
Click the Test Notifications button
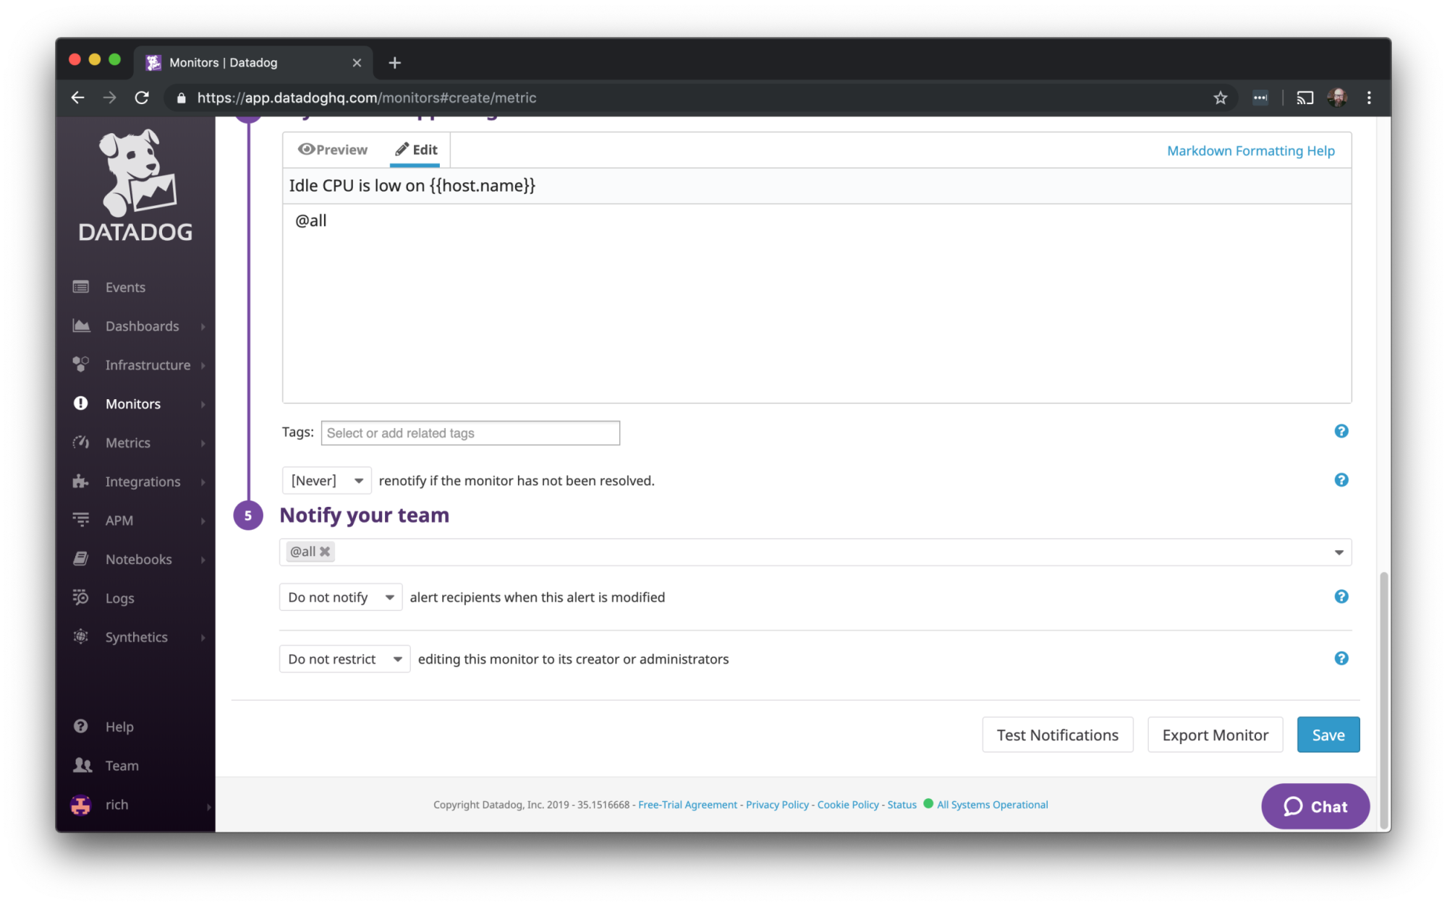1058,734
